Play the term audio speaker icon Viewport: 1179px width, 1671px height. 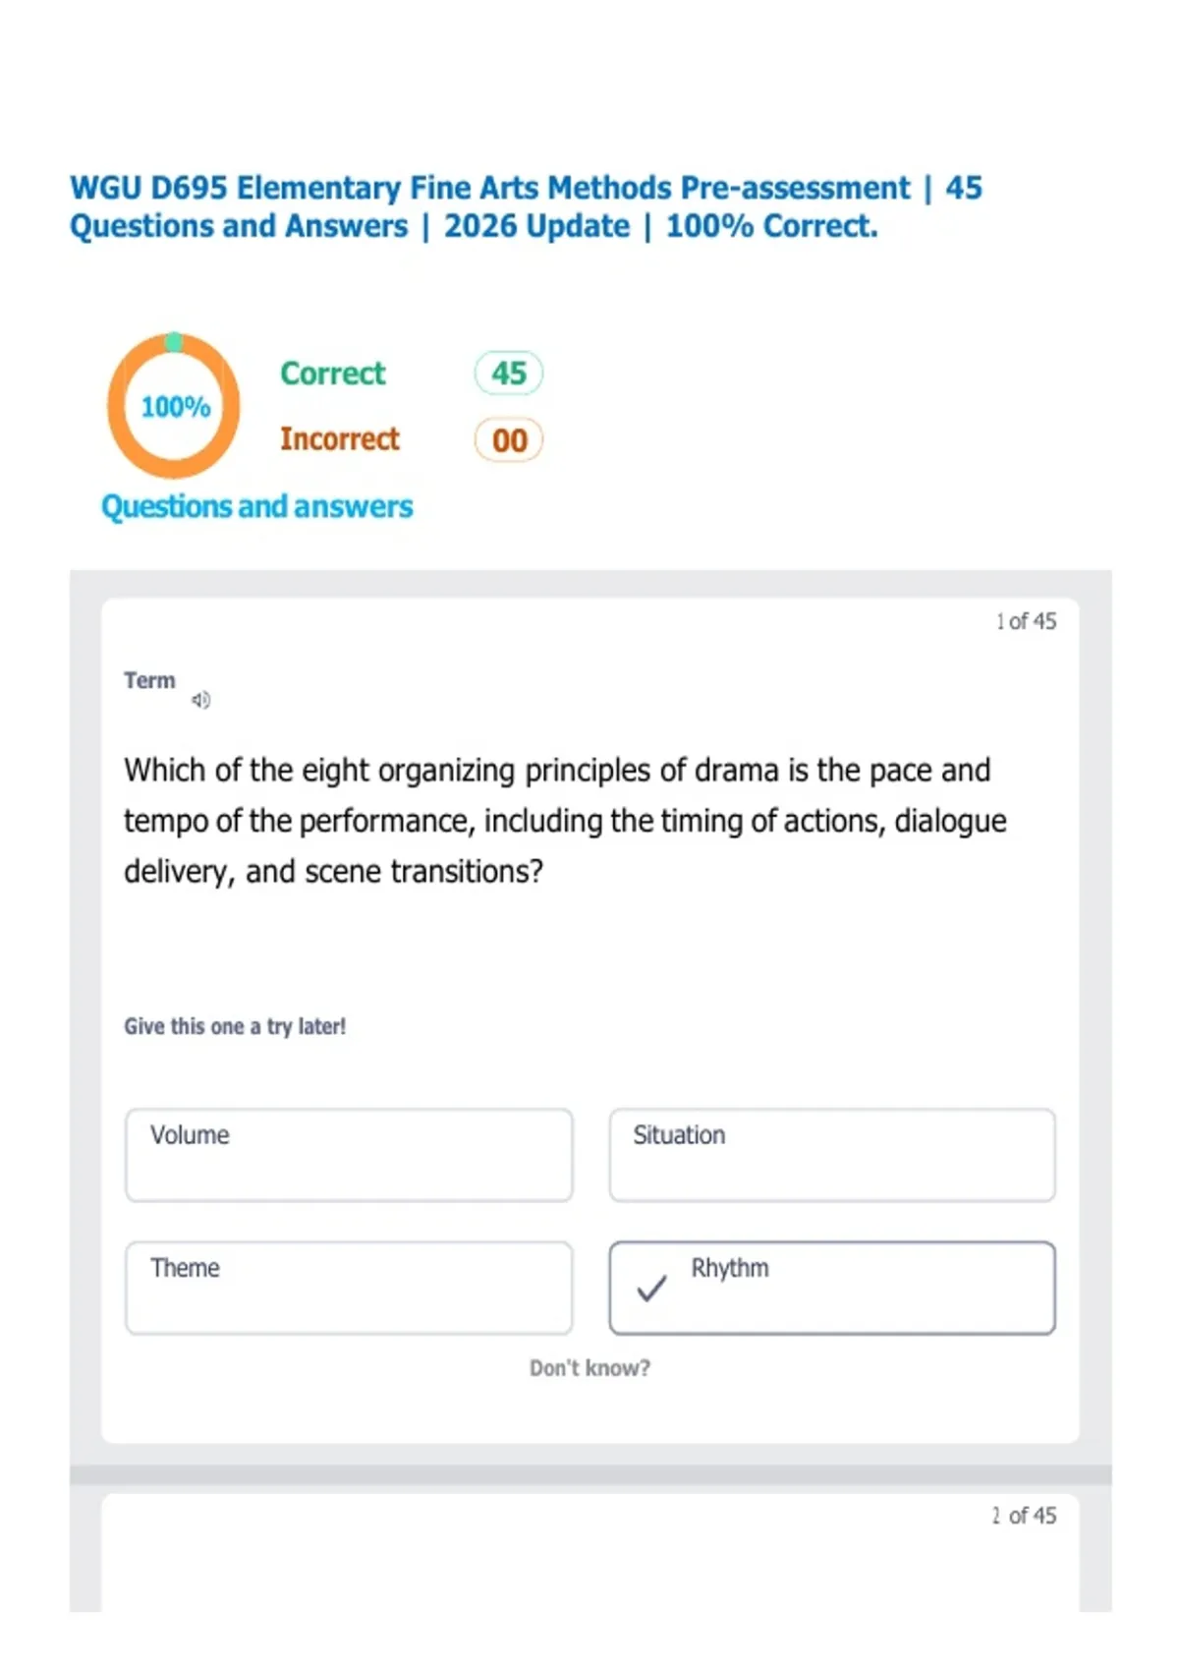coord(200,700)
